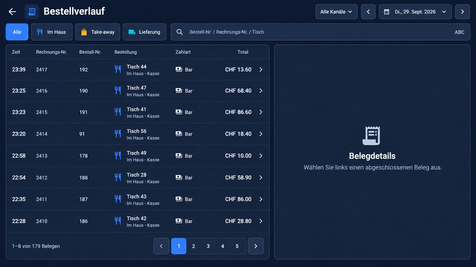476x267 pixels.
Task: Select the Alle filter tab
Action: (x=17, y=32)
